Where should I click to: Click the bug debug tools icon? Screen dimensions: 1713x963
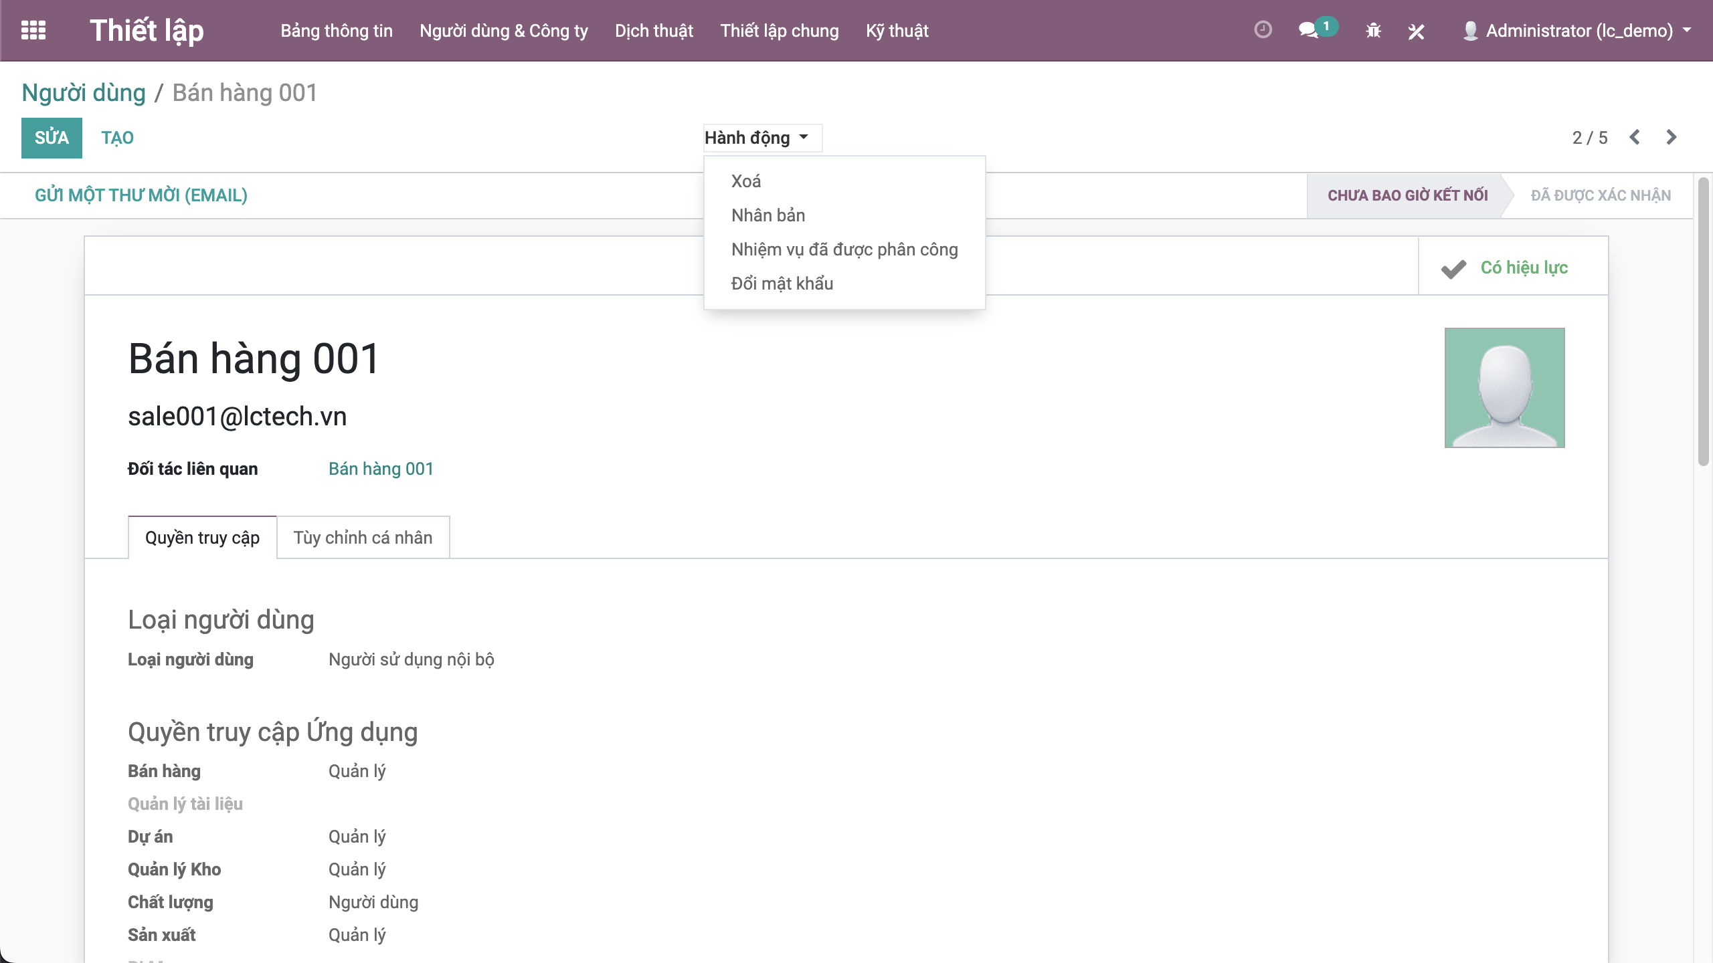tap(1373, 31)
